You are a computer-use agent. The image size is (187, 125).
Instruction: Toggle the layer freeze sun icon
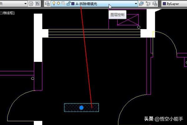coord(58,4)
